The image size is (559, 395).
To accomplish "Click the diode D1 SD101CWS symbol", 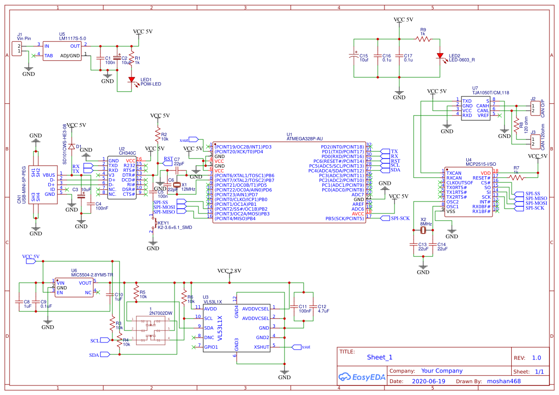I will (x=73, y=146).
